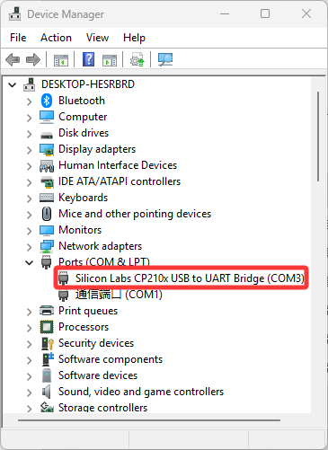Image resolution: width=328 pixels, height=450 pixels.
Task: Expand the Display adapters node
Action: coord(29,150)
